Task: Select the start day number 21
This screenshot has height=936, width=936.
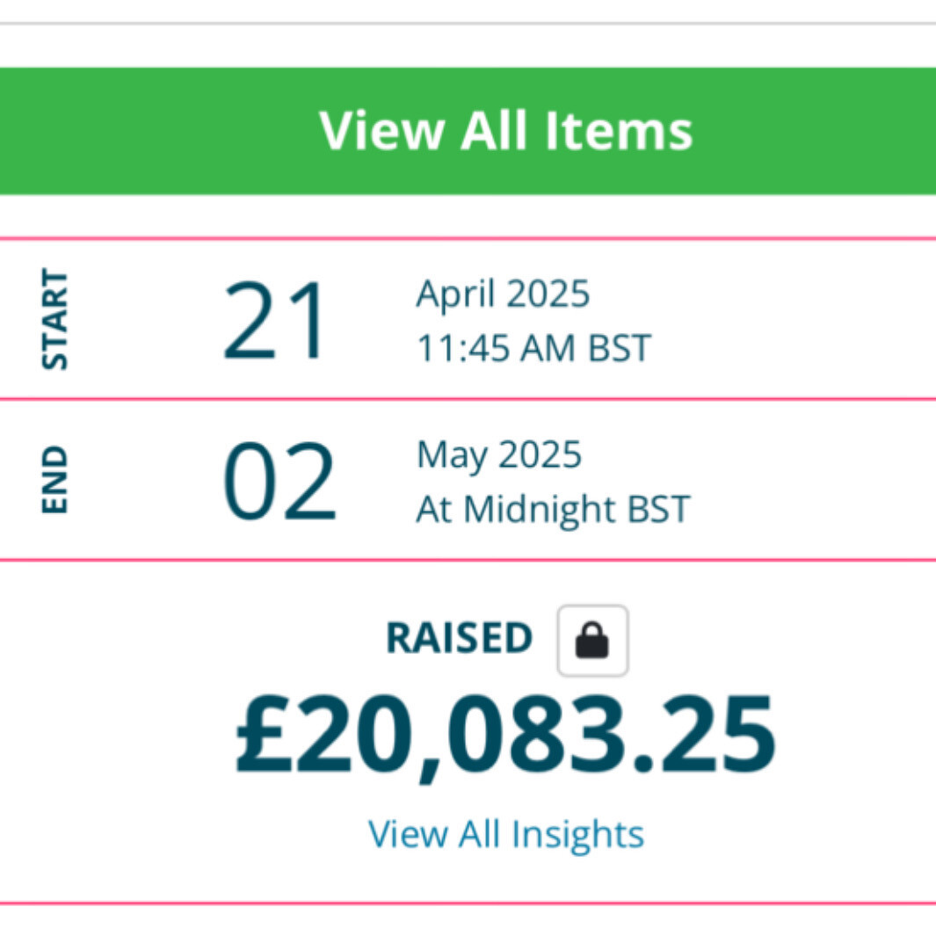Action: click(275, 320)
